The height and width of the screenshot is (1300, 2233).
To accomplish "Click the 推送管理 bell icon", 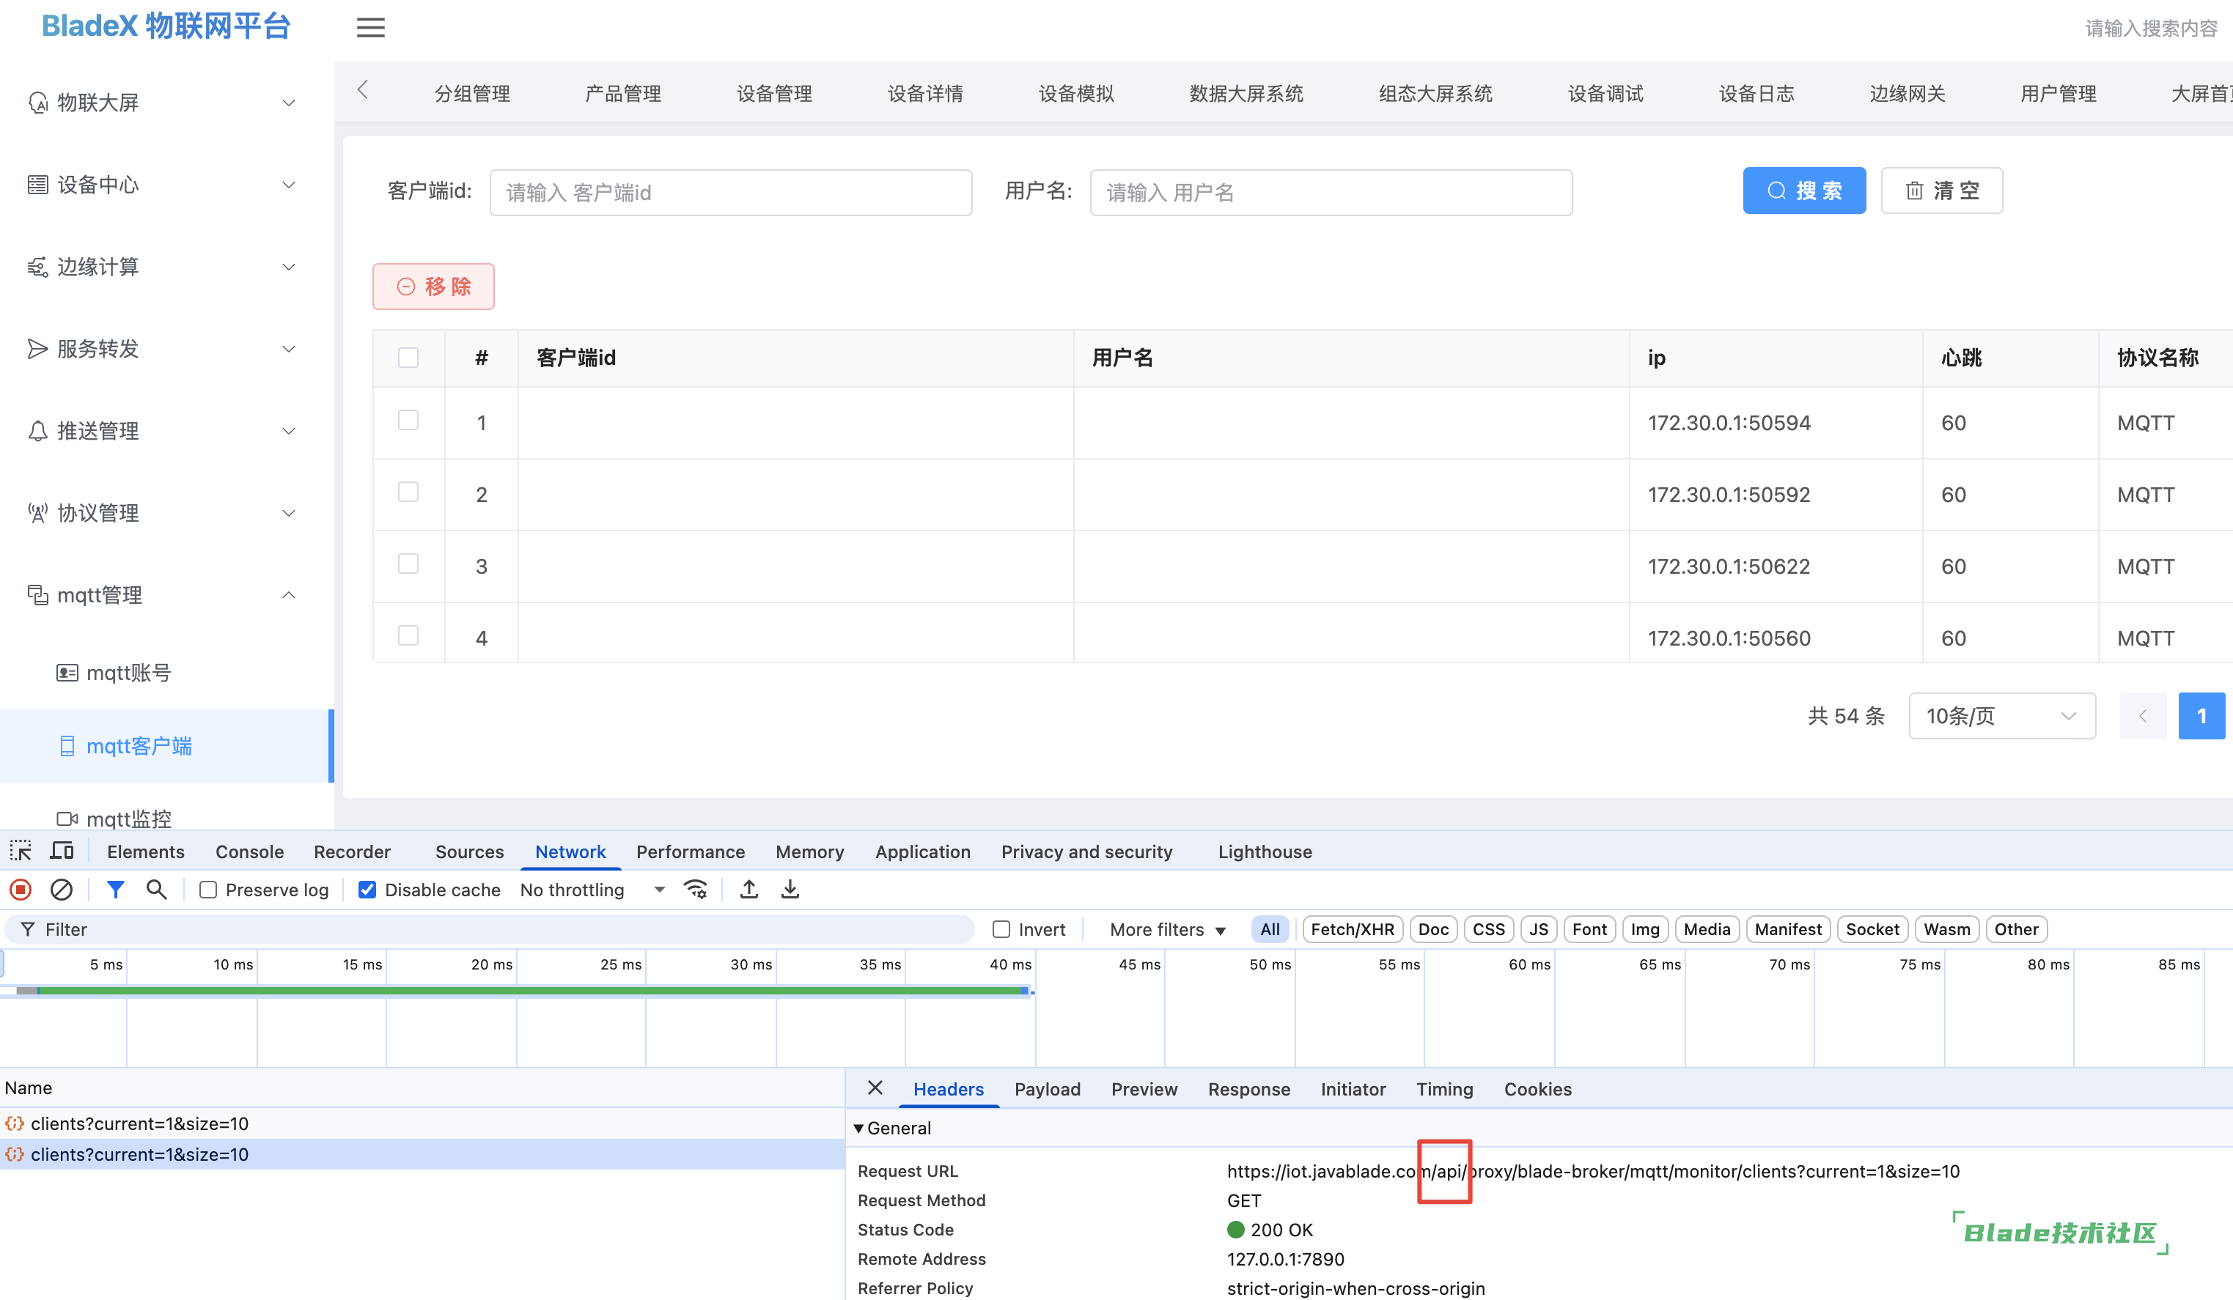I will pyautogui.click(x=37, y=432).
